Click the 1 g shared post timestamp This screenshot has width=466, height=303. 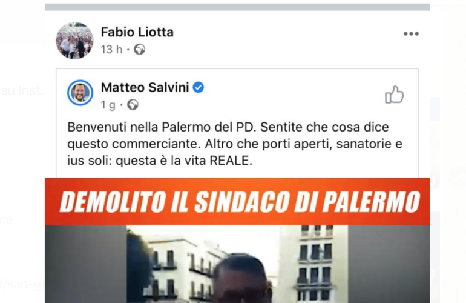pyautogui.click(x=108, y=105)
